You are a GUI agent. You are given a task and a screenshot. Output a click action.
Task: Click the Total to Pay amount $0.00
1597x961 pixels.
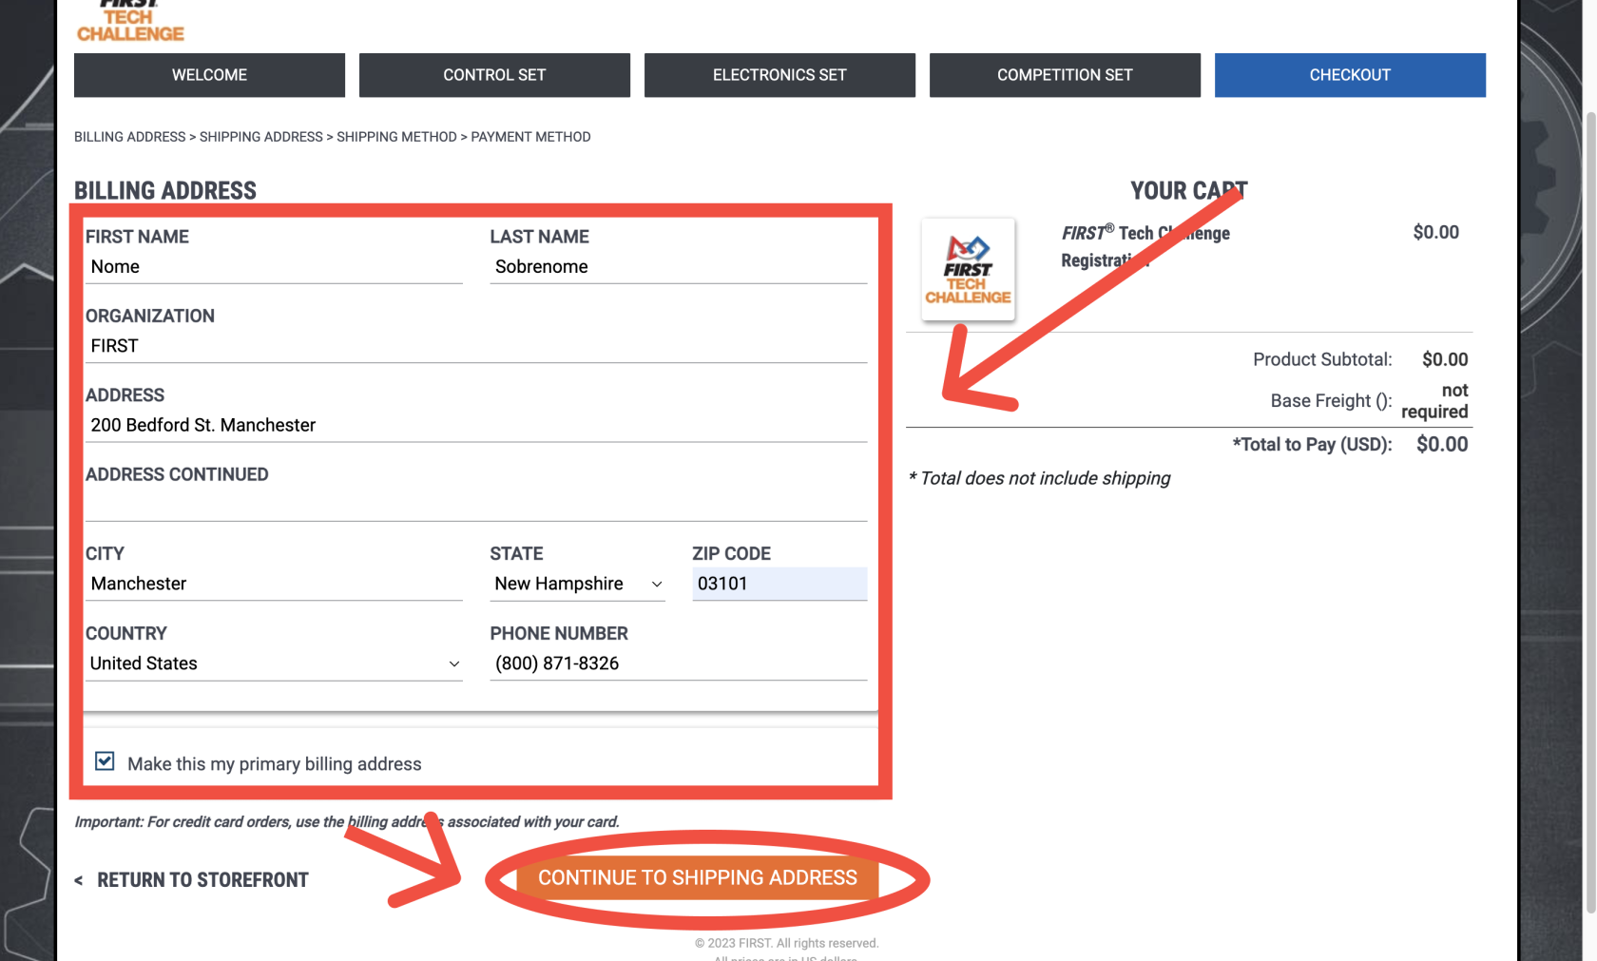(x=1442, y=444)
